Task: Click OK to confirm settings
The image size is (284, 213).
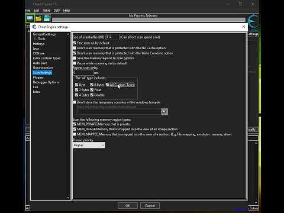Action: (x=128, y=206)
